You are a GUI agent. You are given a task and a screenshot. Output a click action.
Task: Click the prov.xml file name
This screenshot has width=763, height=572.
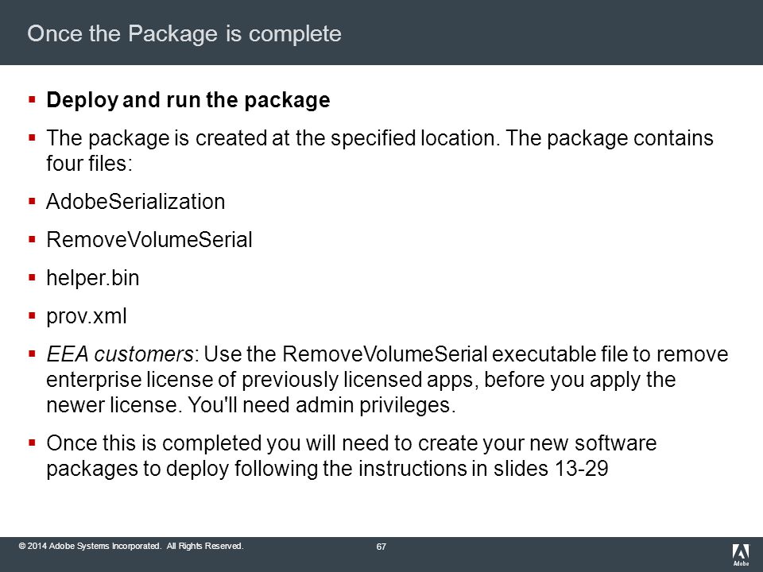(x=86, y=316)
